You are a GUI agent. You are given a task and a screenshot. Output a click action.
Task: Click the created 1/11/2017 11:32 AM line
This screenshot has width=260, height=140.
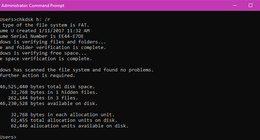45,31
